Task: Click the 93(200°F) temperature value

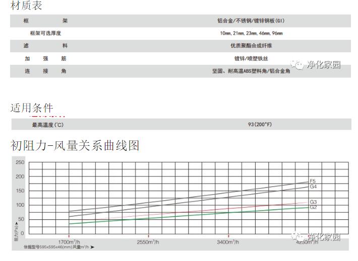Action: [x=259, y=125]
